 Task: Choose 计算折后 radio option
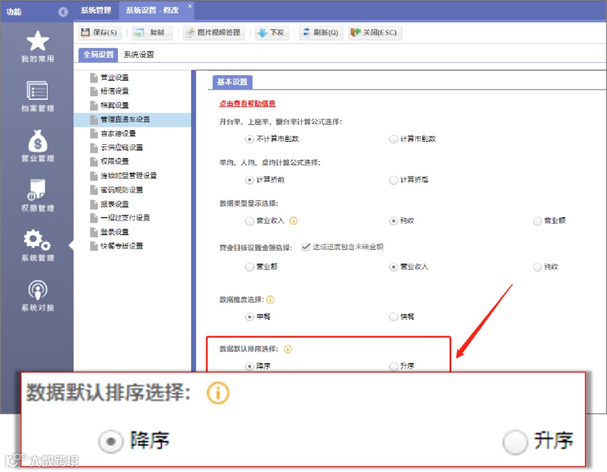pos(393,180)
